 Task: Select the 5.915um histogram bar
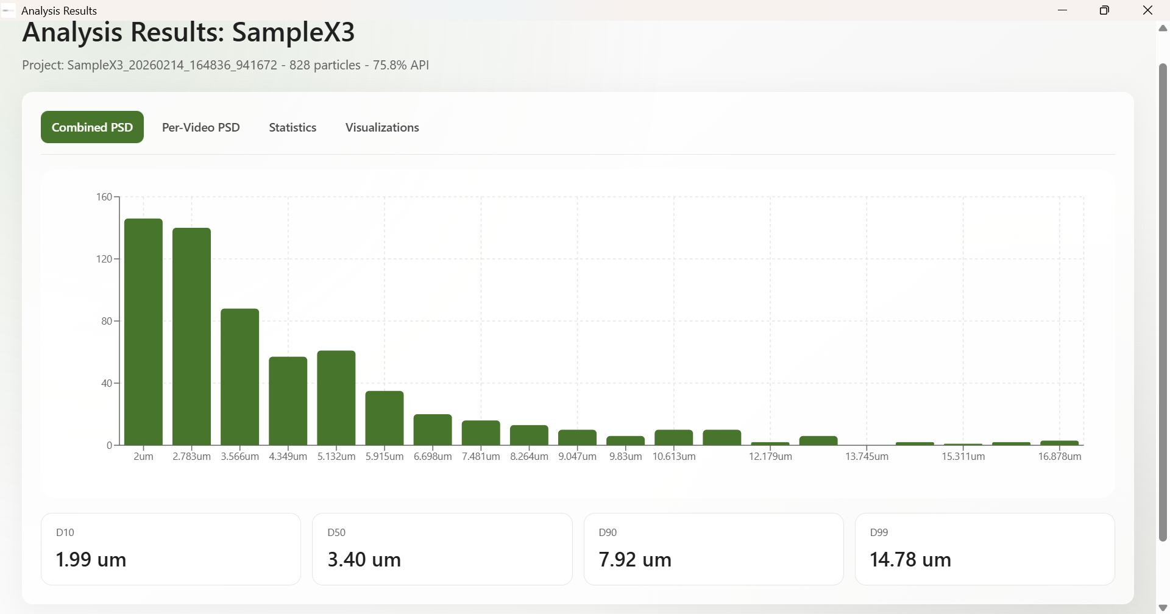(385, 418)
